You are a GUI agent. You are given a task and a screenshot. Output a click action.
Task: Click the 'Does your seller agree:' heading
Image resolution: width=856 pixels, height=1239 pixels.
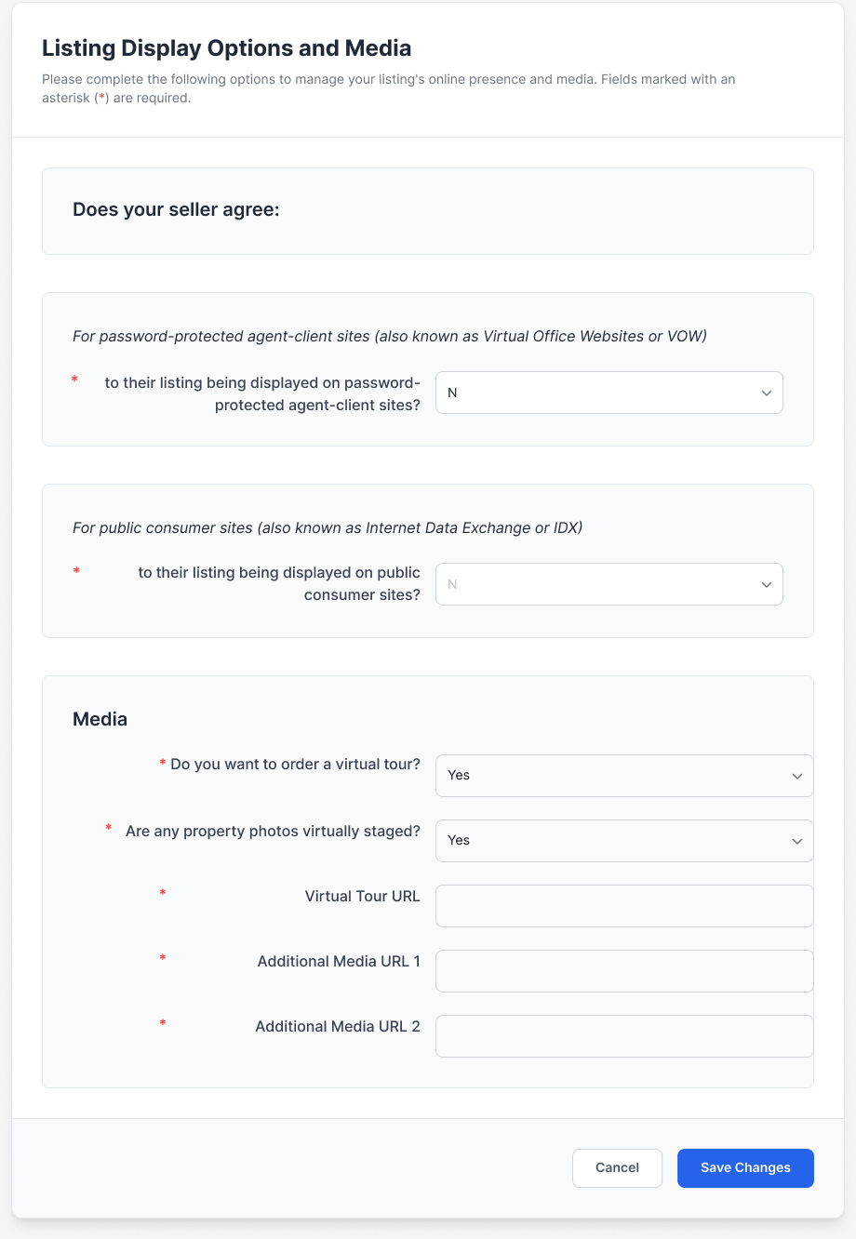click(x=176, y=210)
